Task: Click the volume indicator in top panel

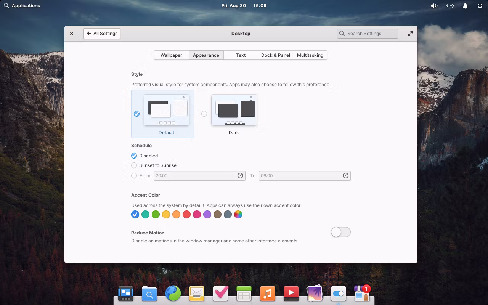Action: pyautogui.click(x=434, y=6)
